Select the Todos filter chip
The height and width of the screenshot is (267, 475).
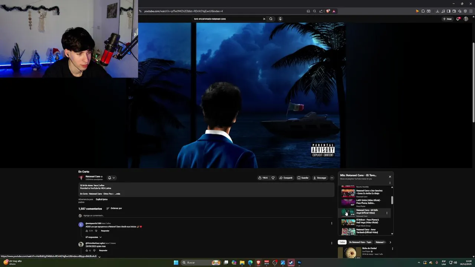coord(342,242)
